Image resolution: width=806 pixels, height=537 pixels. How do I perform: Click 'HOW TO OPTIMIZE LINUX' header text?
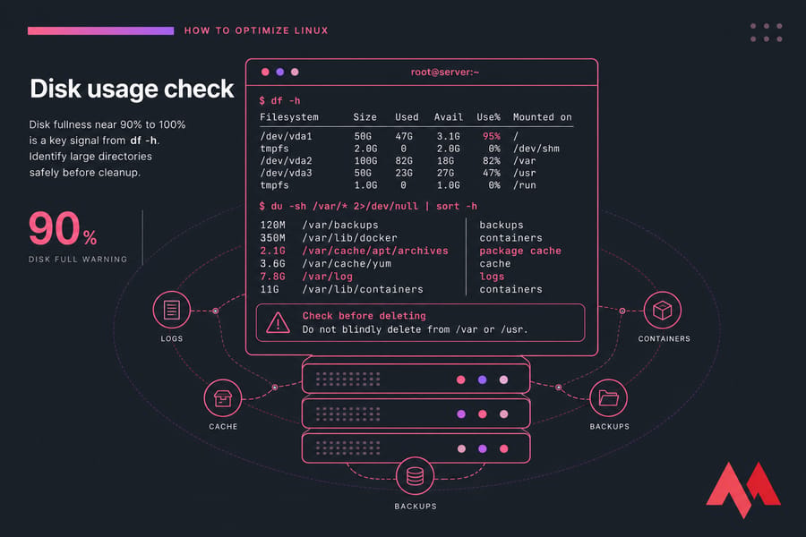(256, 30)
